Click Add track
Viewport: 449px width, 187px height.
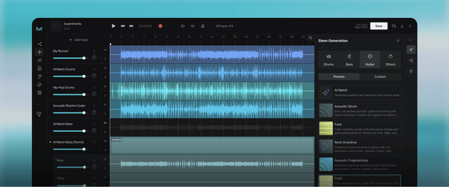78,40
